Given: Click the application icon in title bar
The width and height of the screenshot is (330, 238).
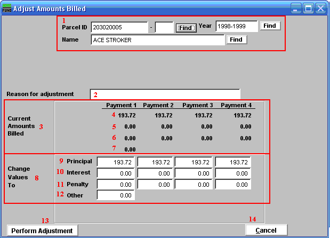Looking at the screenshot, I should (6, 8).
